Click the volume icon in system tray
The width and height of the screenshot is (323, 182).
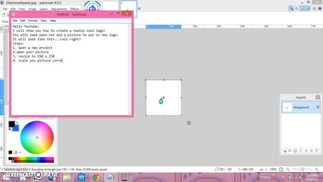pos(301,177)
